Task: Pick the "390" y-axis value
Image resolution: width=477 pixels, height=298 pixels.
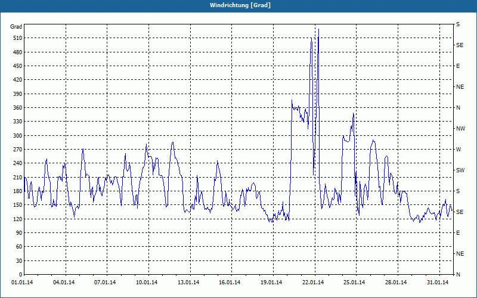Action: tap(18, 94)
